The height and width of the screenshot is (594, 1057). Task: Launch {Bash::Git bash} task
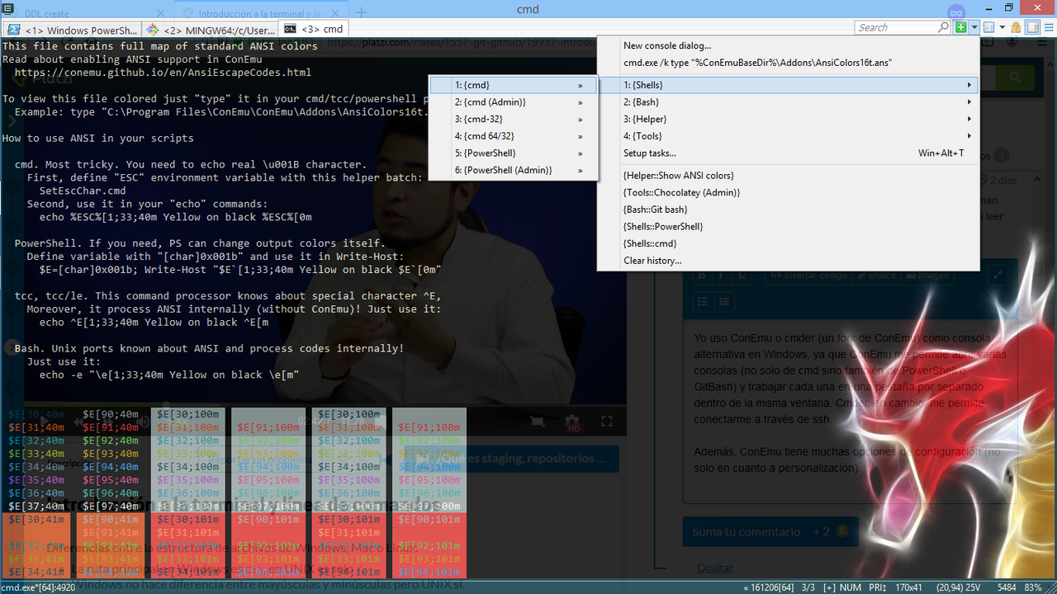click(789, 210)
